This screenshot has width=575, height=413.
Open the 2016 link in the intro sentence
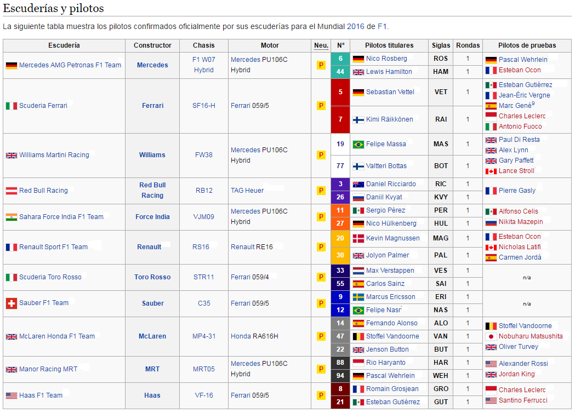tap(355, 26)
